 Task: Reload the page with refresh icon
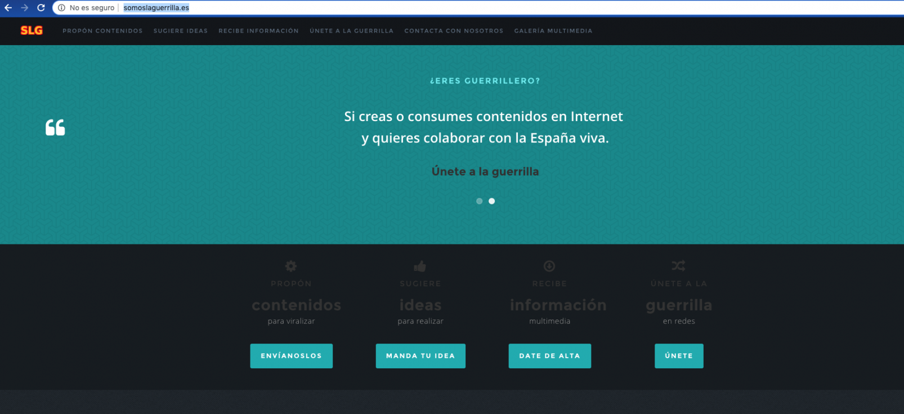pyautogui.click(x=41, y=8)
